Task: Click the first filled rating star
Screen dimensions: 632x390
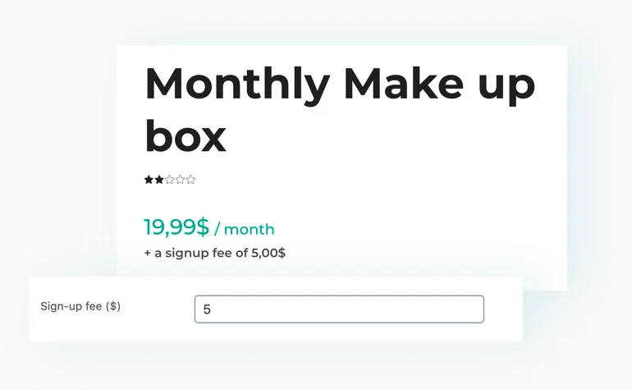Action: click(x=149, y=180)
